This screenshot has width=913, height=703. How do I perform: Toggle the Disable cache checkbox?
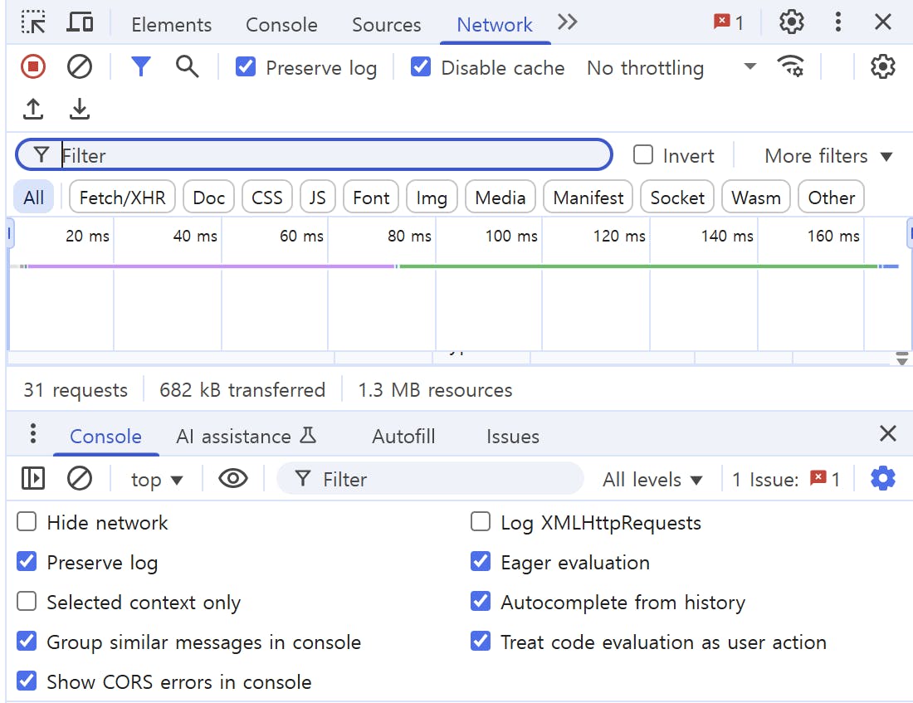pos(422,67)
